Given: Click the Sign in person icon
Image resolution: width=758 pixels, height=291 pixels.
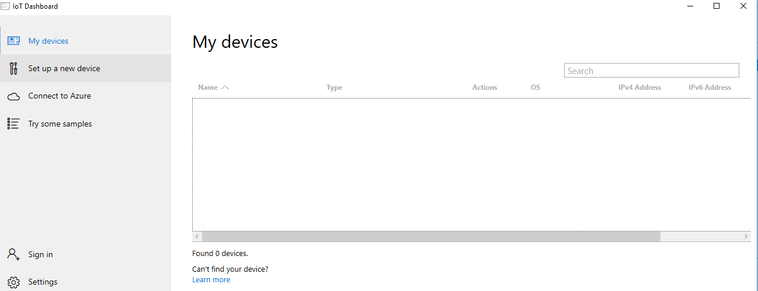Looking at the screenshot, I should tap(13, 254).
